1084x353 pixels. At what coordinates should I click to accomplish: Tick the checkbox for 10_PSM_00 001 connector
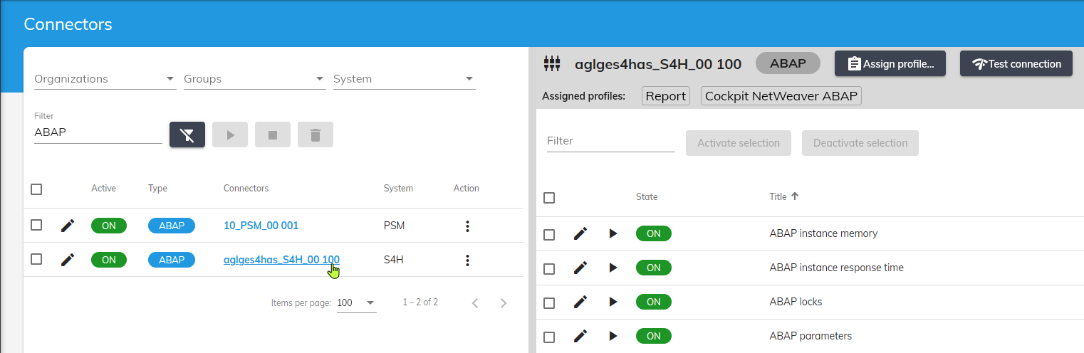coord(36,226)
